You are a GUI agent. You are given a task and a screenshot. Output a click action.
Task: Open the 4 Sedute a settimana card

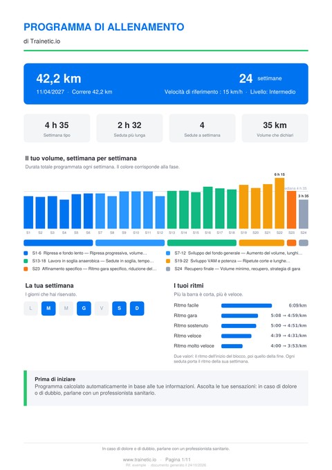[202, 128]
